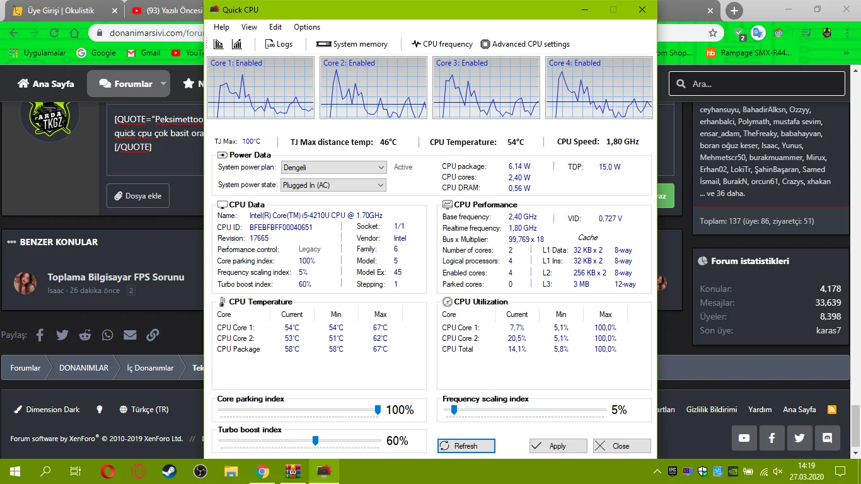The height and width of the screenshot is (484, 861).
Task: Change language via Türkçe (TR) link
Action: 144,410
